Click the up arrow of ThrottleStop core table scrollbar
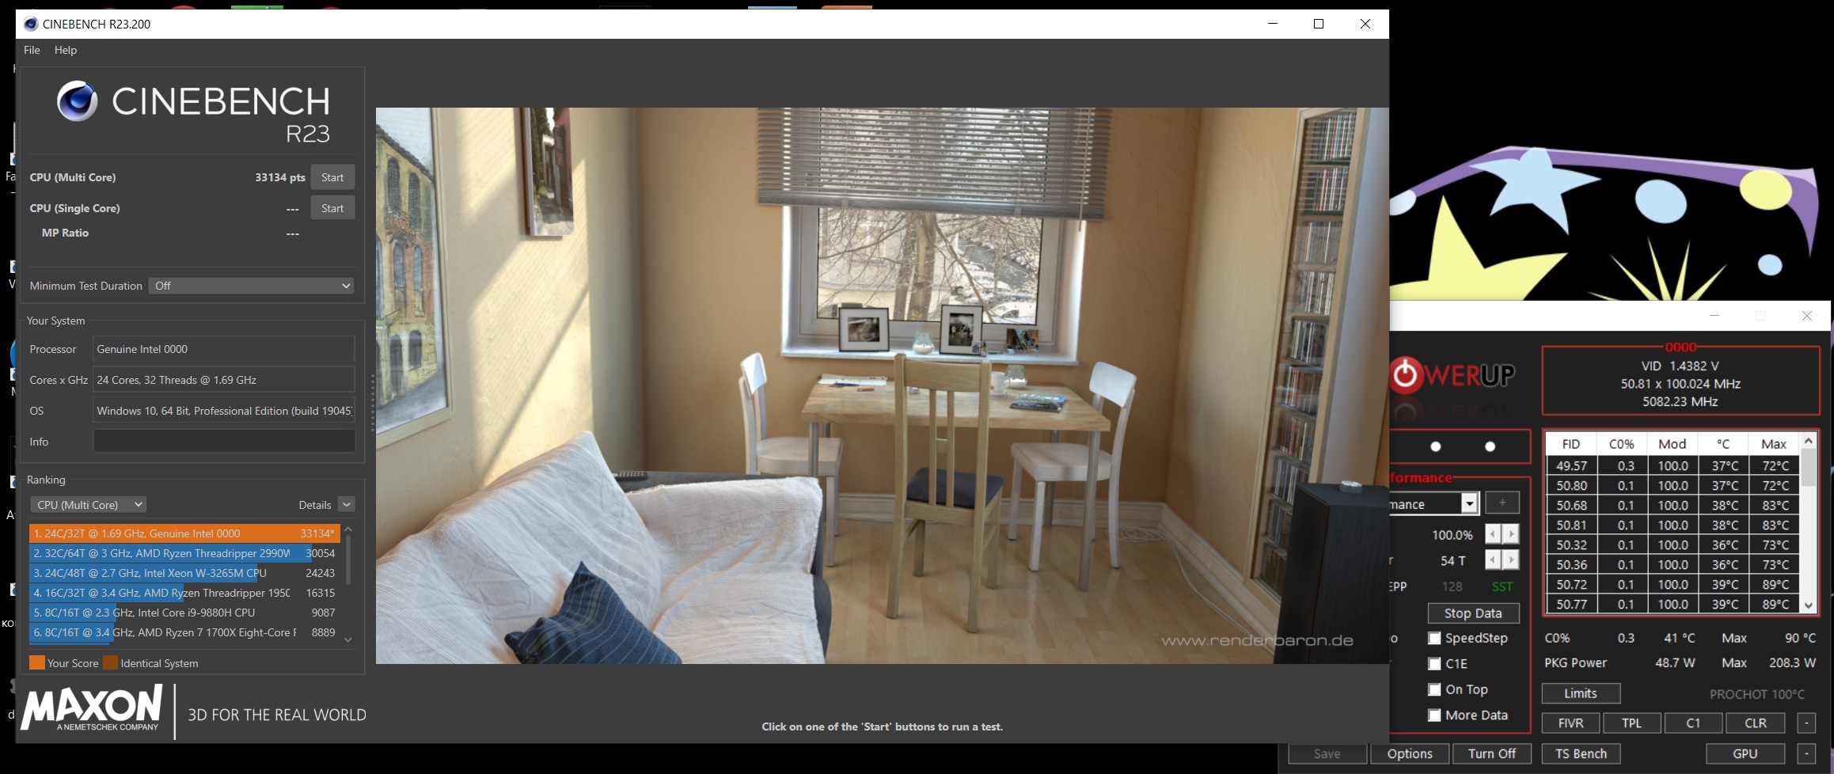 click(x=1809, y=441)
